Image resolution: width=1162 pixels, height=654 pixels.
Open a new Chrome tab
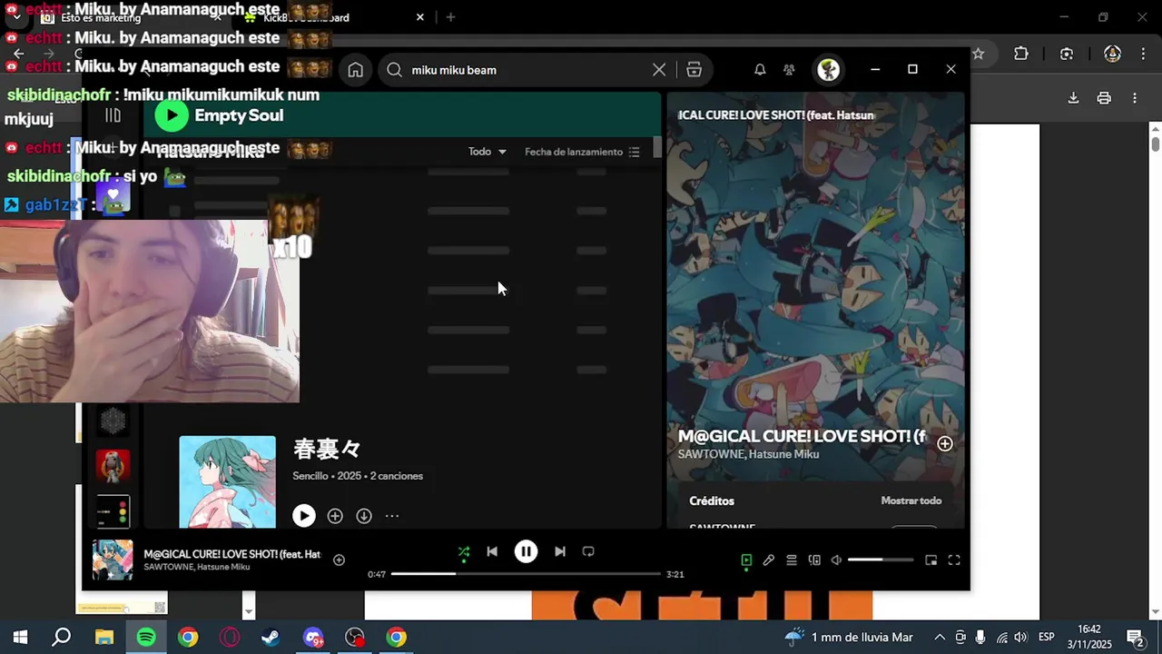tap(450, 17)
